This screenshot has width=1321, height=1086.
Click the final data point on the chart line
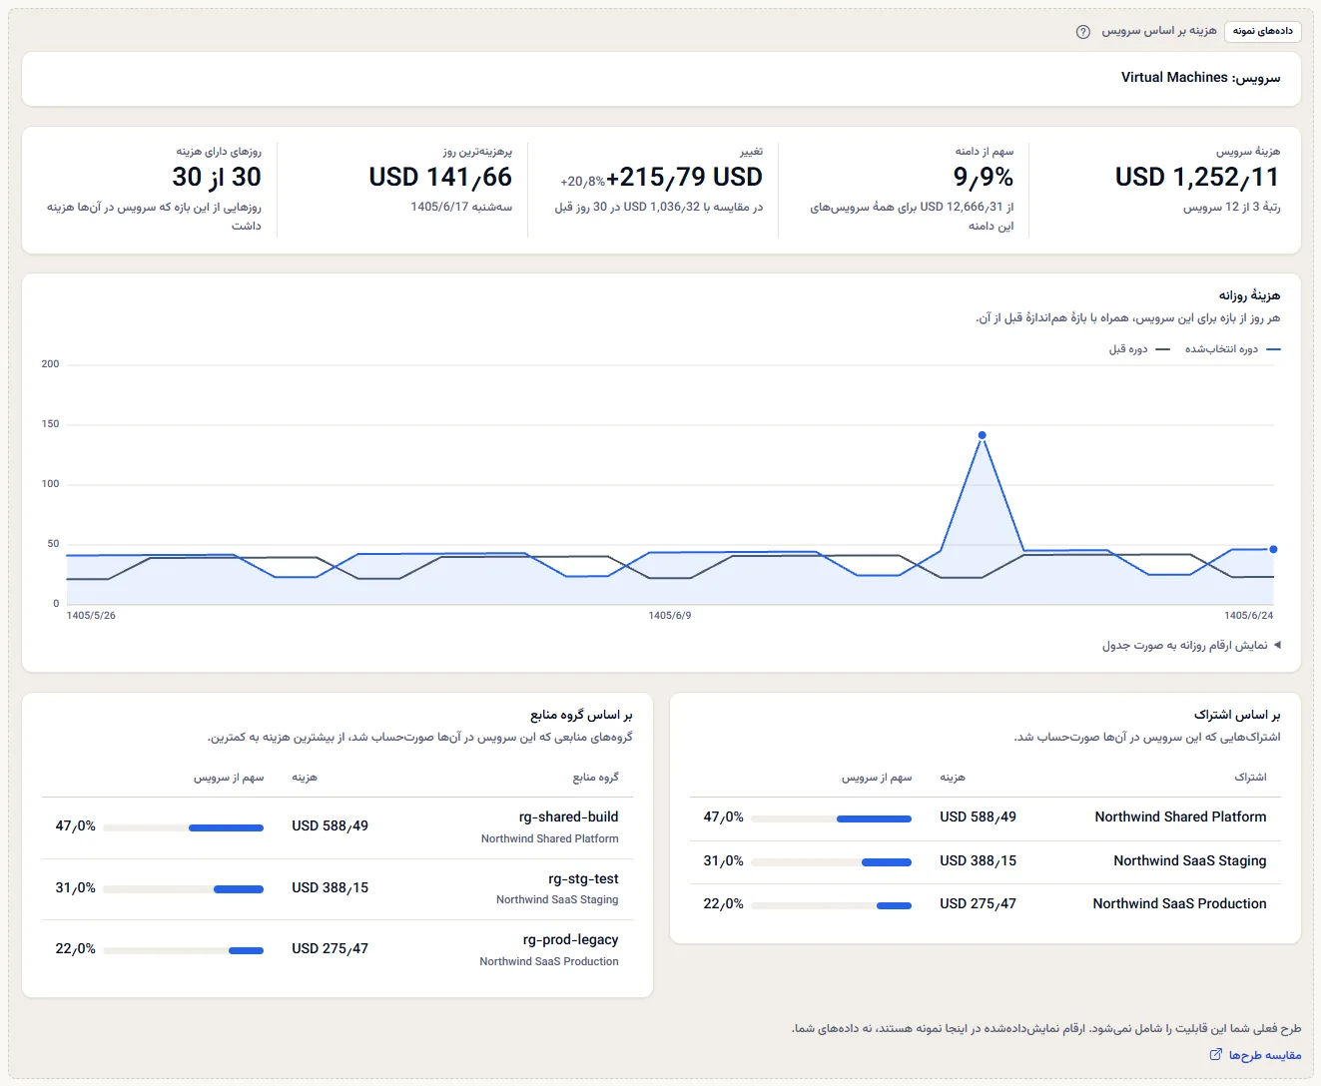1273,549
